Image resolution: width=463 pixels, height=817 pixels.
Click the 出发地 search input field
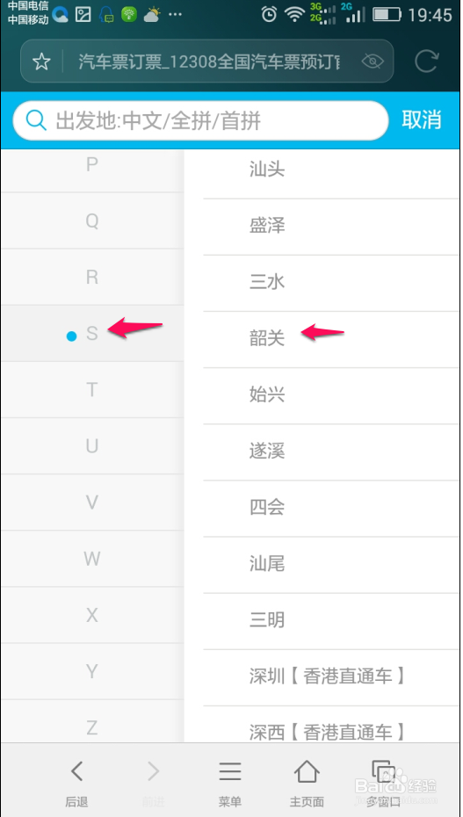[x=200, y=121]
